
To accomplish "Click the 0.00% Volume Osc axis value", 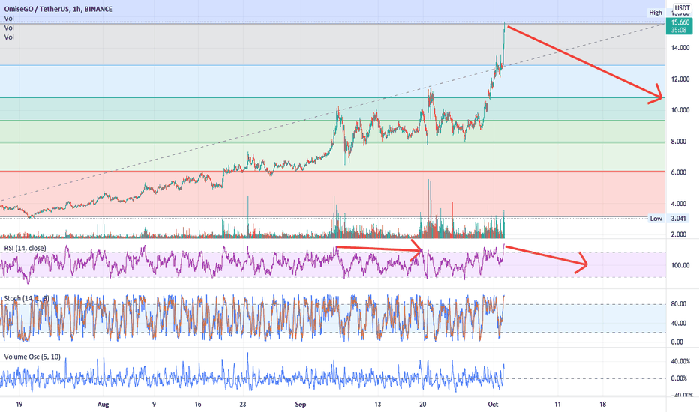I will tap(679, 378).
